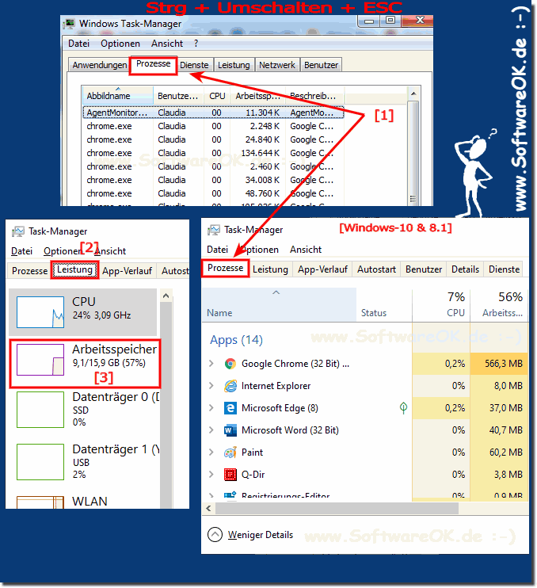537x588 pixels.
Task: Expand the Internet Explorer process group
Action: (x=211, y=385)
